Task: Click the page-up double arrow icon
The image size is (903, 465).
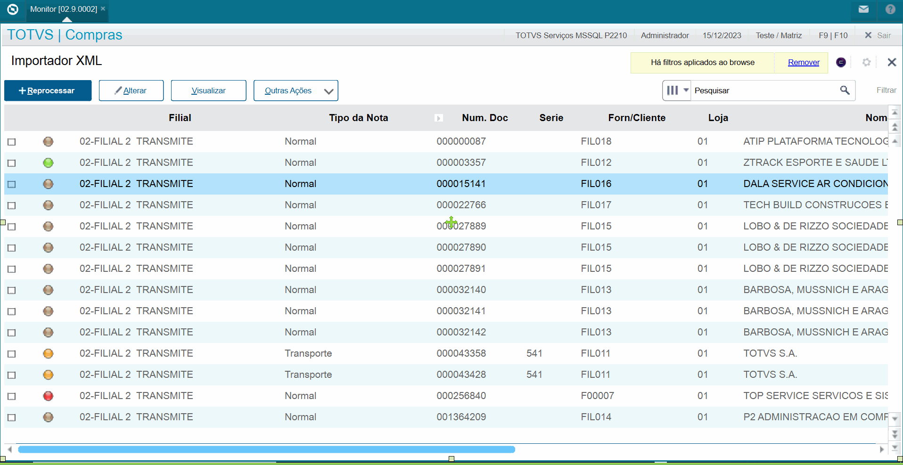Action: (895, 127)
